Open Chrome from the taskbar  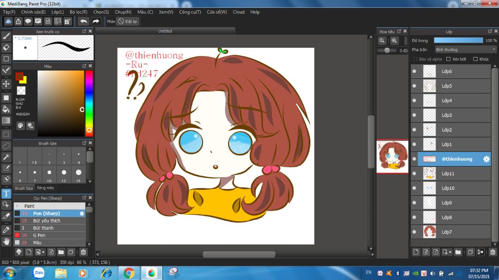point(129,273)
